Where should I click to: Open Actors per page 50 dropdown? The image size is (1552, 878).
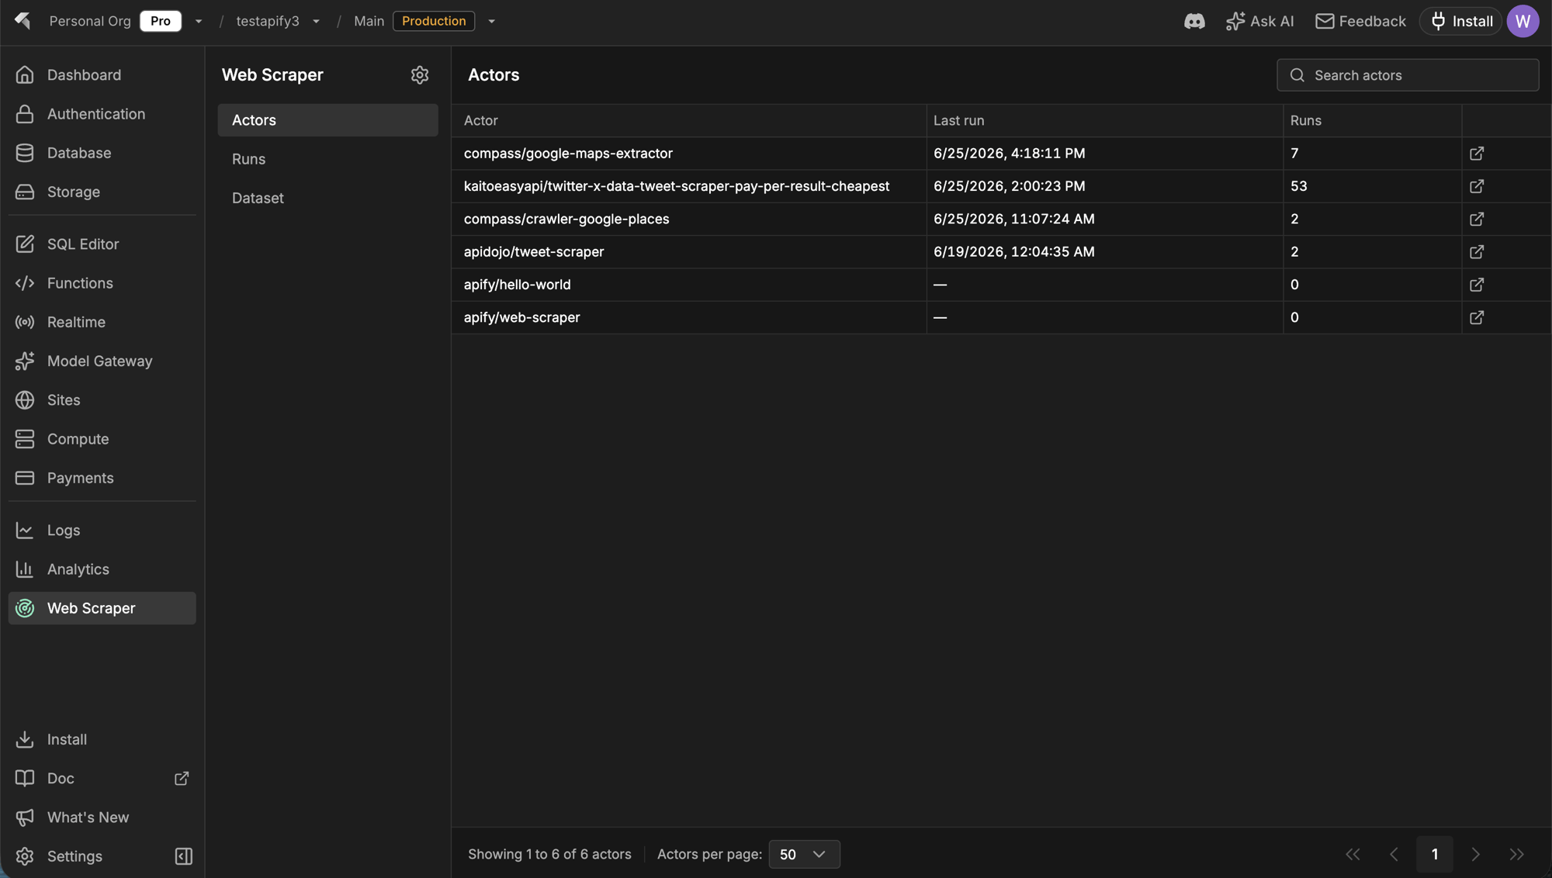coord(804,854)
